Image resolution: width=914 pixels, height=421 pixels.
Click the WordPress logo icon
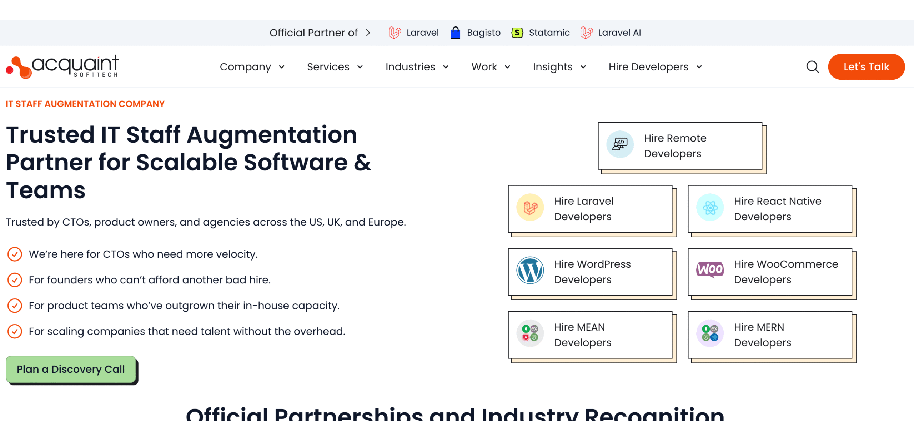pyautogui.click(x=530, y=271)
